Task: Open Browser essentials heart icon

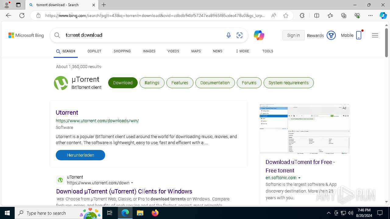Action: click(357, 16)
